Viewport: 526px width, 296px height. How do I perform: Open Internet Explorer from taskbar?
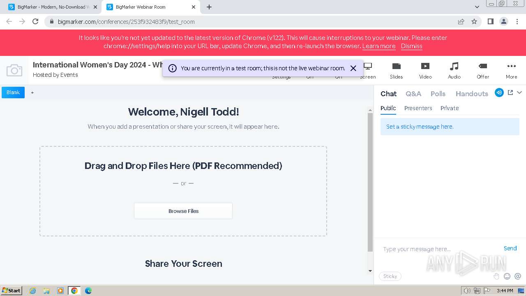click(32, 291)
